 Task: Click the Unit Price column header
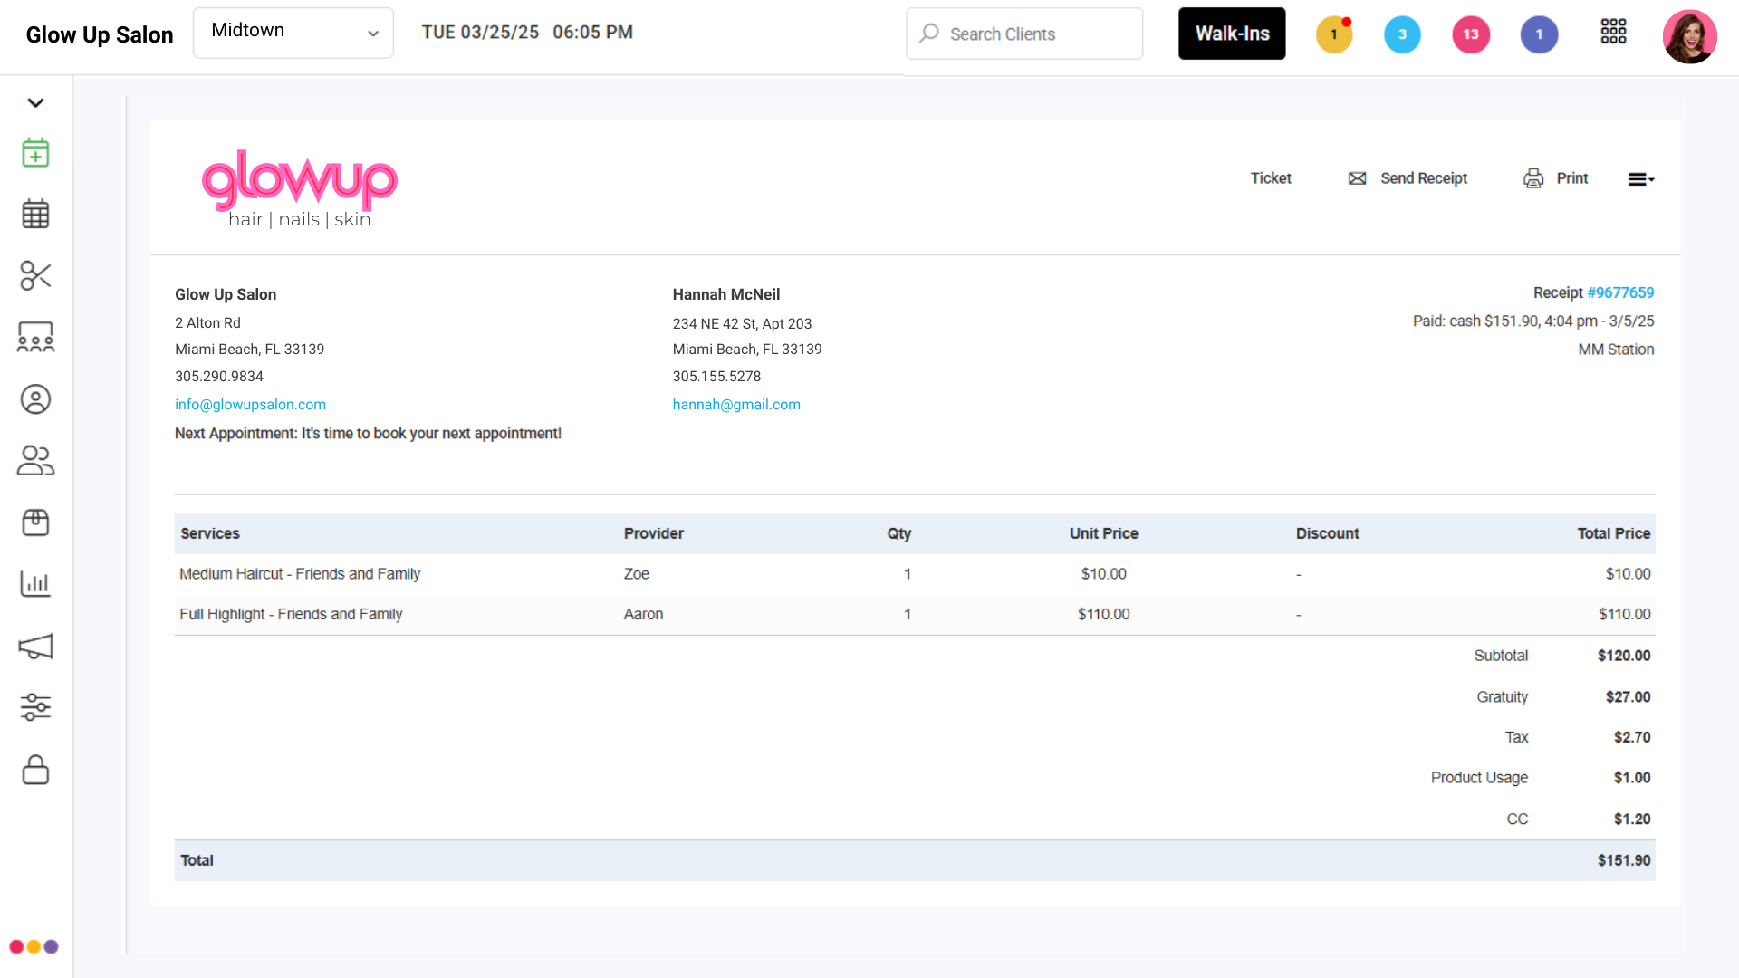click(x=1103, y=533)
